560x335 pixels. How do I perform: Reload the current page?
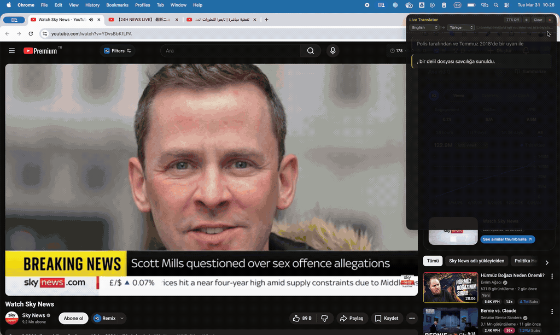pyautogui.click(x=31, y=33)
